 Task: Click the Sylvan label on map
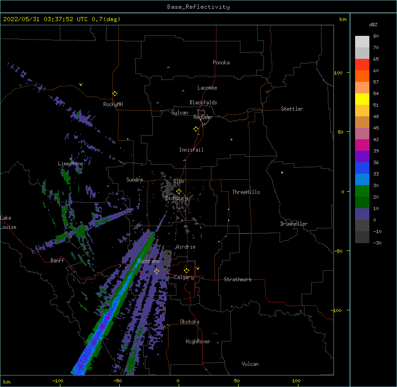point(180,113)
